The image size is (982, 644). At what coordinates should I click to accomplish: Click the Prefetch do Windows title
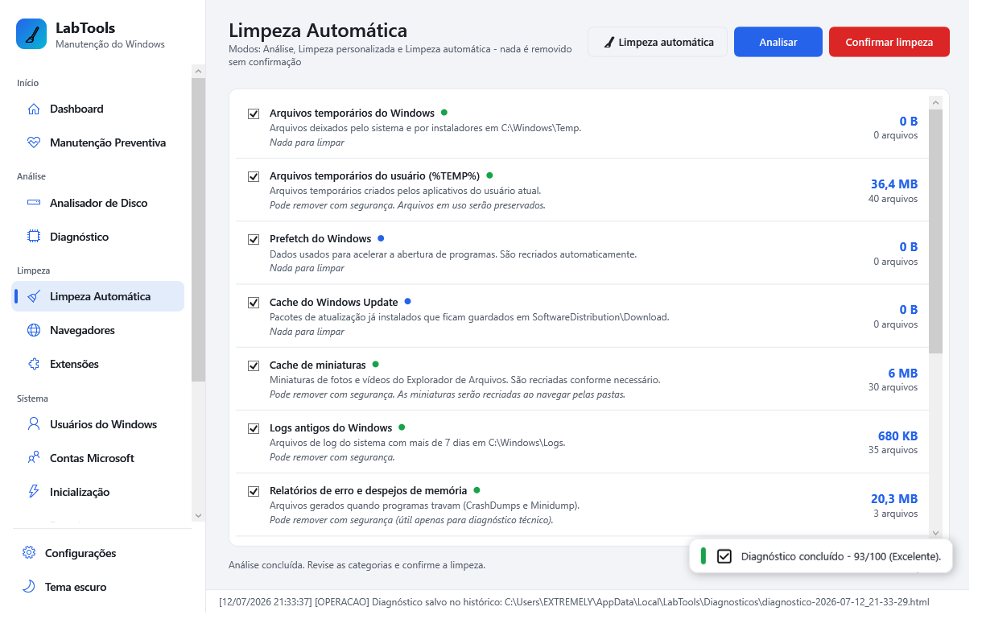(320, 239)
